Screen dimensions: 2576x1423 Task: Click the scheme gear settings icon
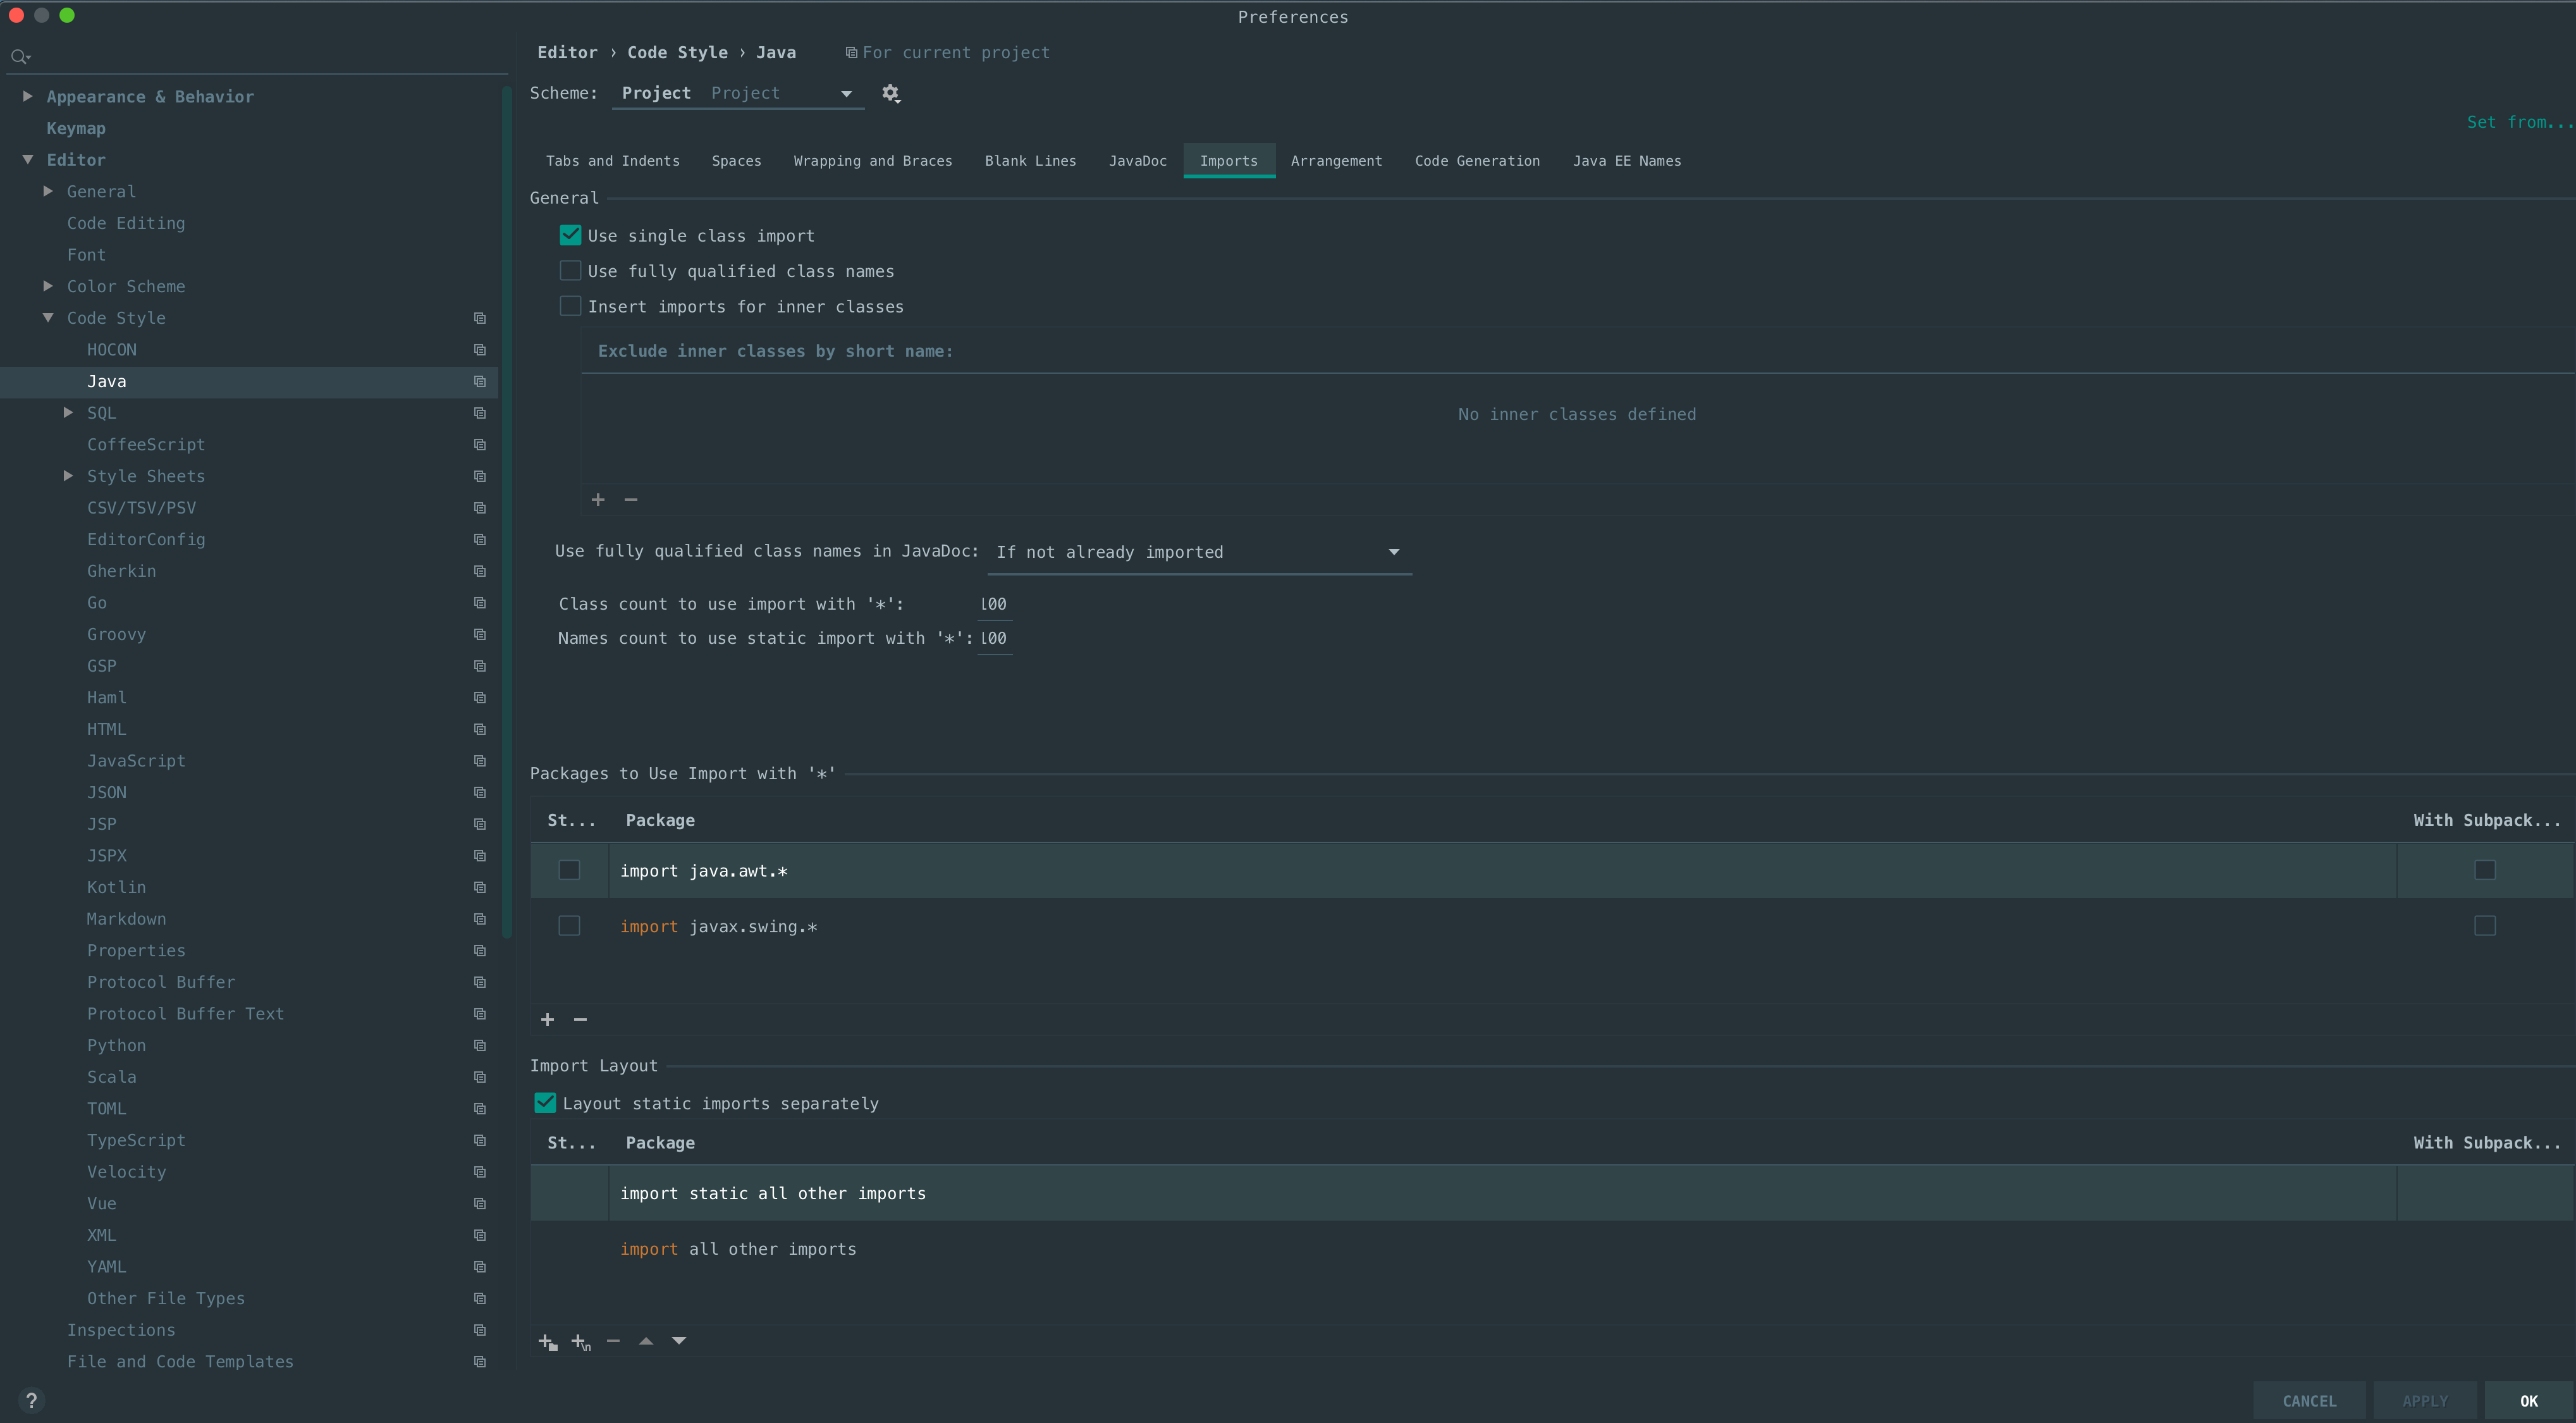[x=890, y=93]
